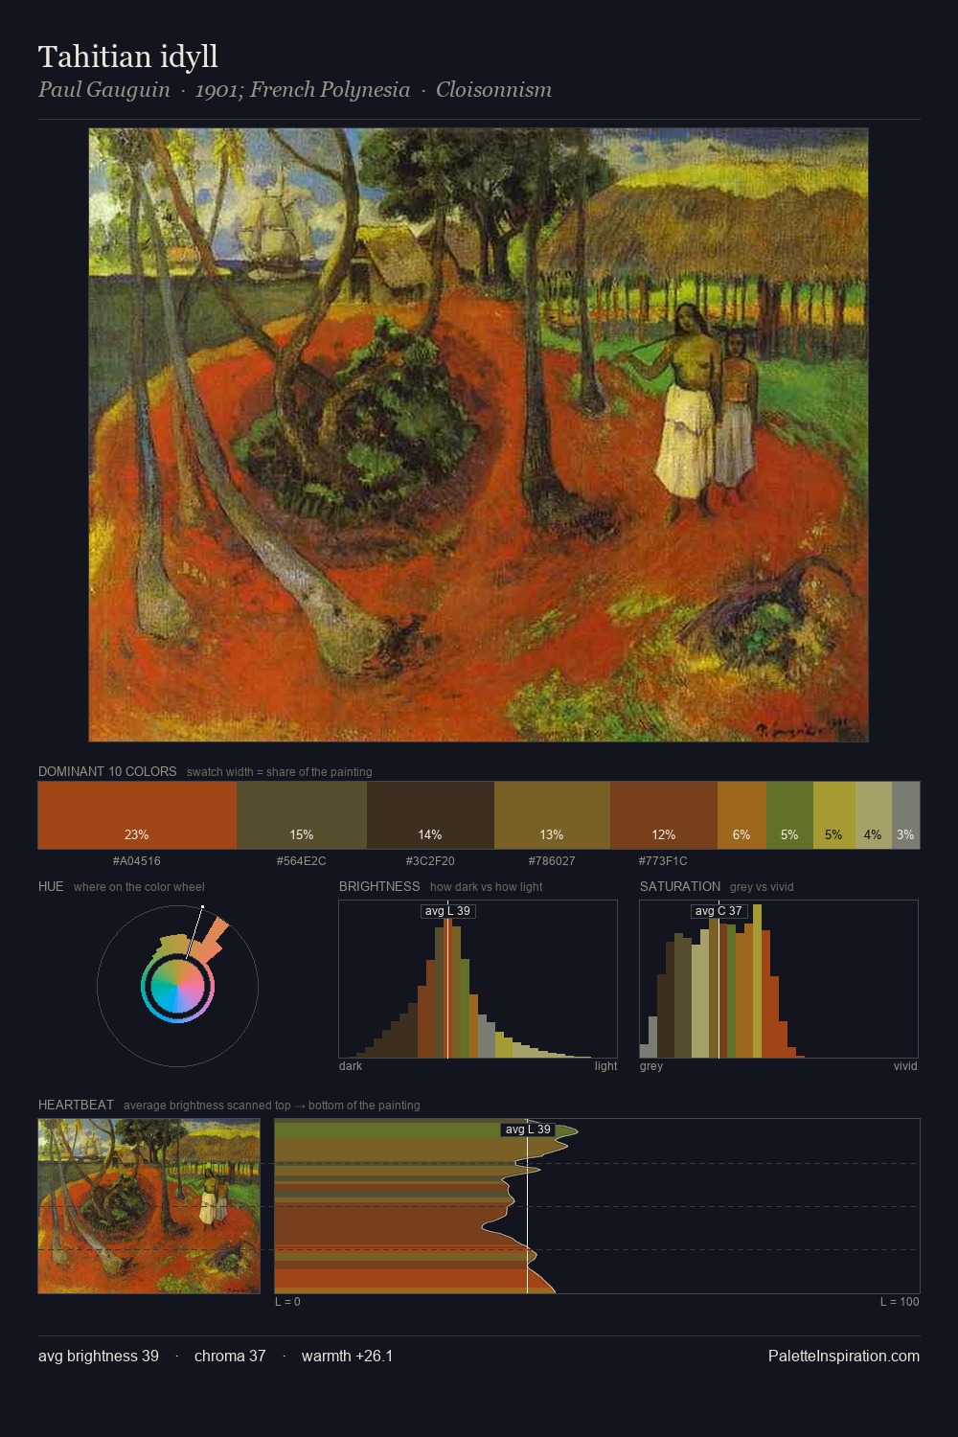This screenshot has height=1437, width=958.
Task: Click the BRIGHTNESS section heading
Action: (x=379, y=886)
